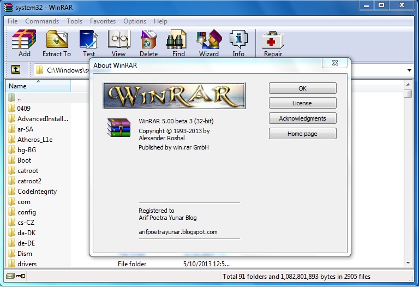Select the CodeIntegrity folder
Viewport: 419px width, 287px height.
pos(37,192)
